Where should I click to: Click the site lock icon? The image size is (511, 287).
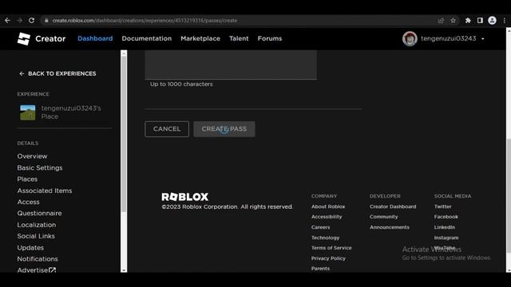click(46, 21)
